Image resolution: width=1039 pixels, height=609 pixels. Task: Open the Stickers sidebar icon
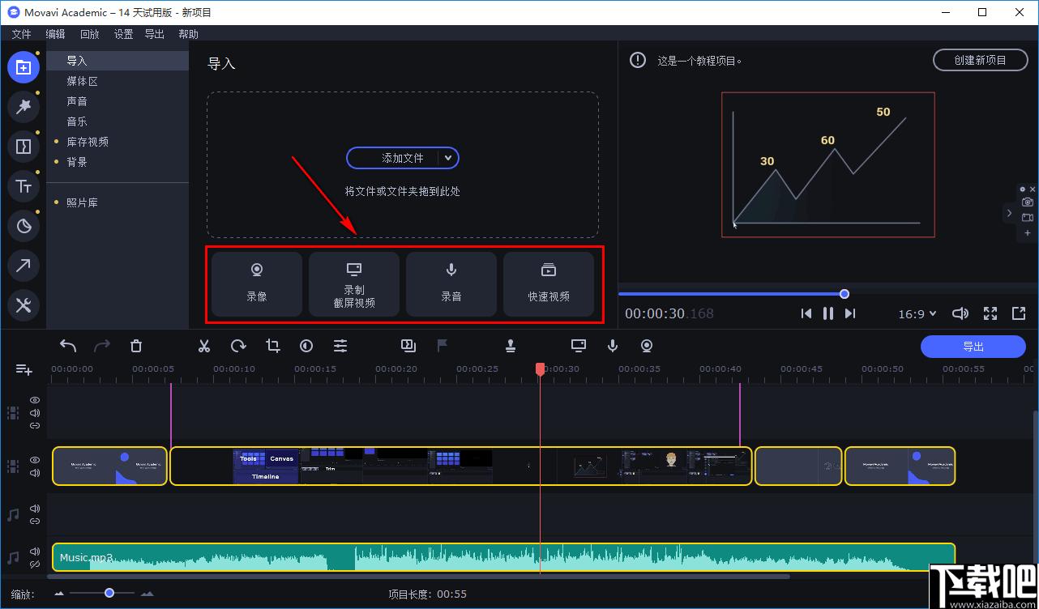click(x=24, y=226)
